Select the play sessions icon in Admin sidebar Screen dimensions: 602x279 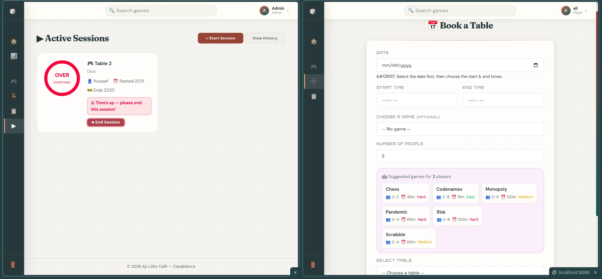tap(14, 126)
